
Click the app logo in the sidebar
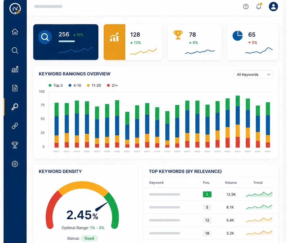(15, 8)
